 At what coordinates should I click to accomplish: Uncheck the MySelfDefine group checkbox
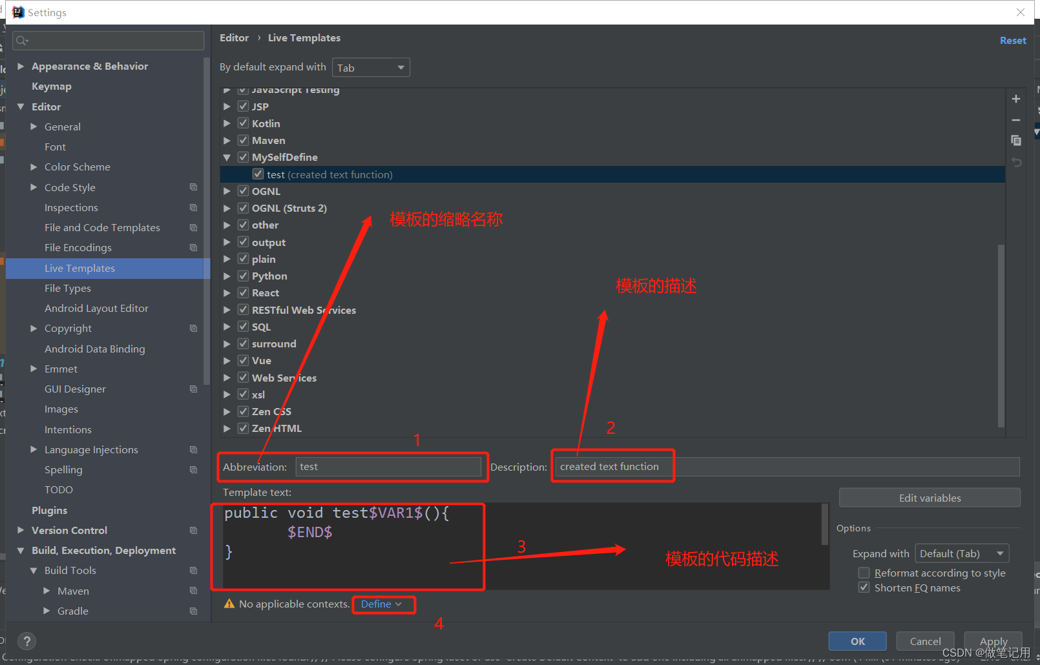[x=243, y=157]
